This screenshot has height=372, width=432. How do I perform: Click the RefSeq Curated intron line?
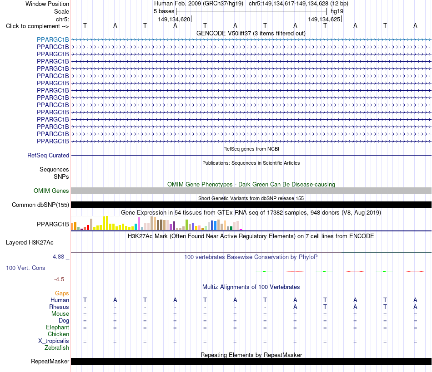tap(251, 155)
